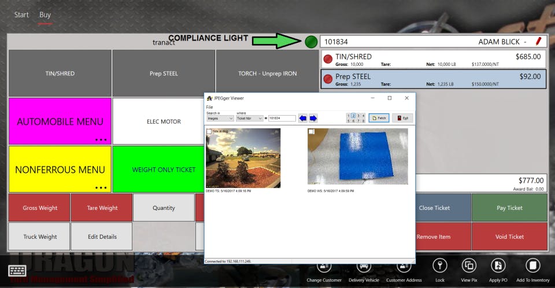Click the green Pay Ticket button
555x288 pixels.
[509, 208]
